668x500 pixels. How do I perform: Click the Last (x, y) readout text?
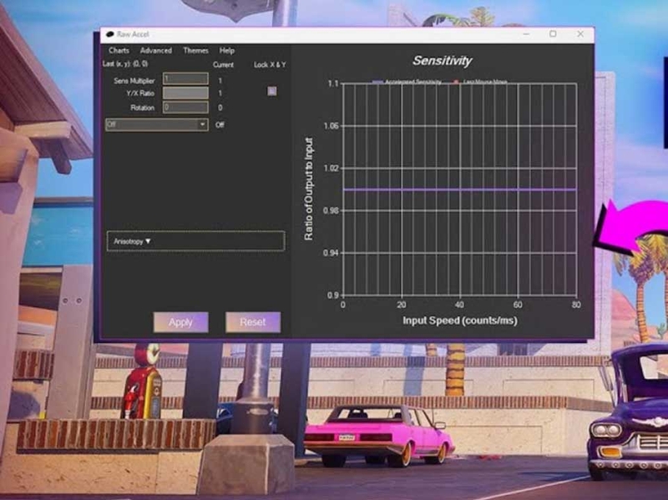(125, 64)
